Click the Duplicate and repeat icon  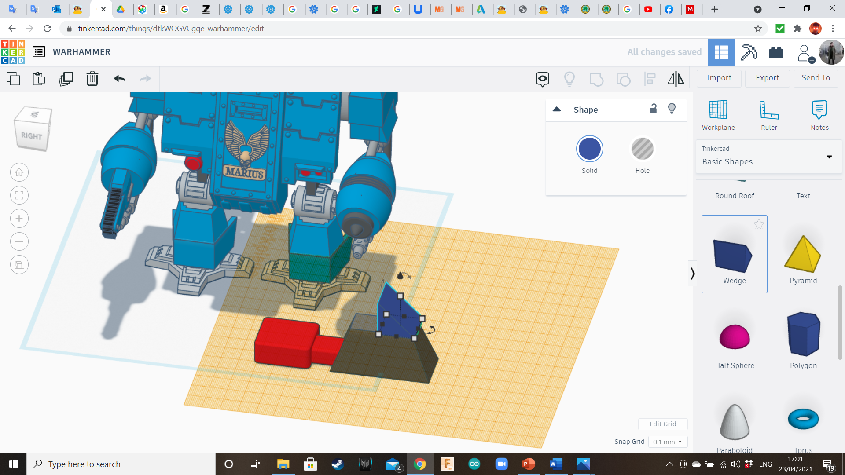point(66,79)
